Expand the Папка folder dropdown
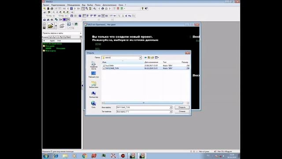This screenshot has height=159, width=282. [x=140, y=58]
